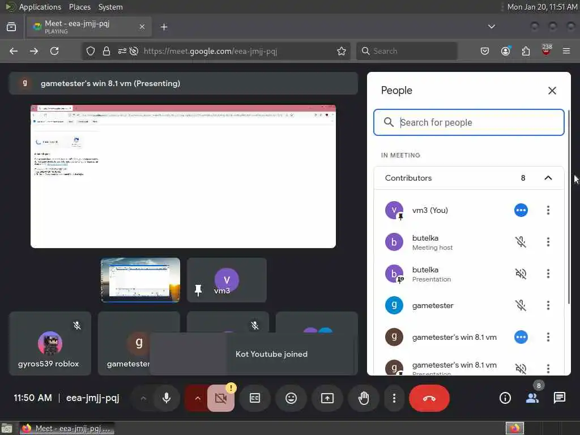Click the site lock icon in address bar
Image resolution: width=580 pixels, height=435 pixels.
click(x=106, y=51)
